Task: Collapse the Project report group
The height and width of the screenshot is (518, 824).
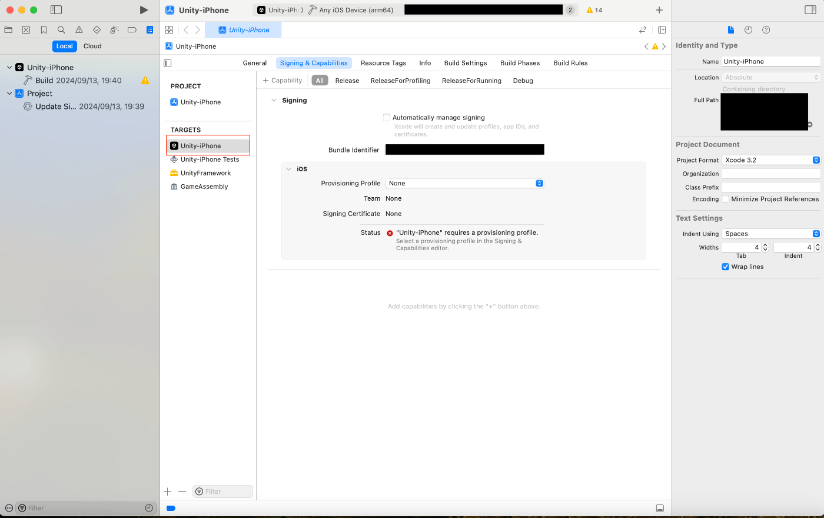Action: [9, 94]
